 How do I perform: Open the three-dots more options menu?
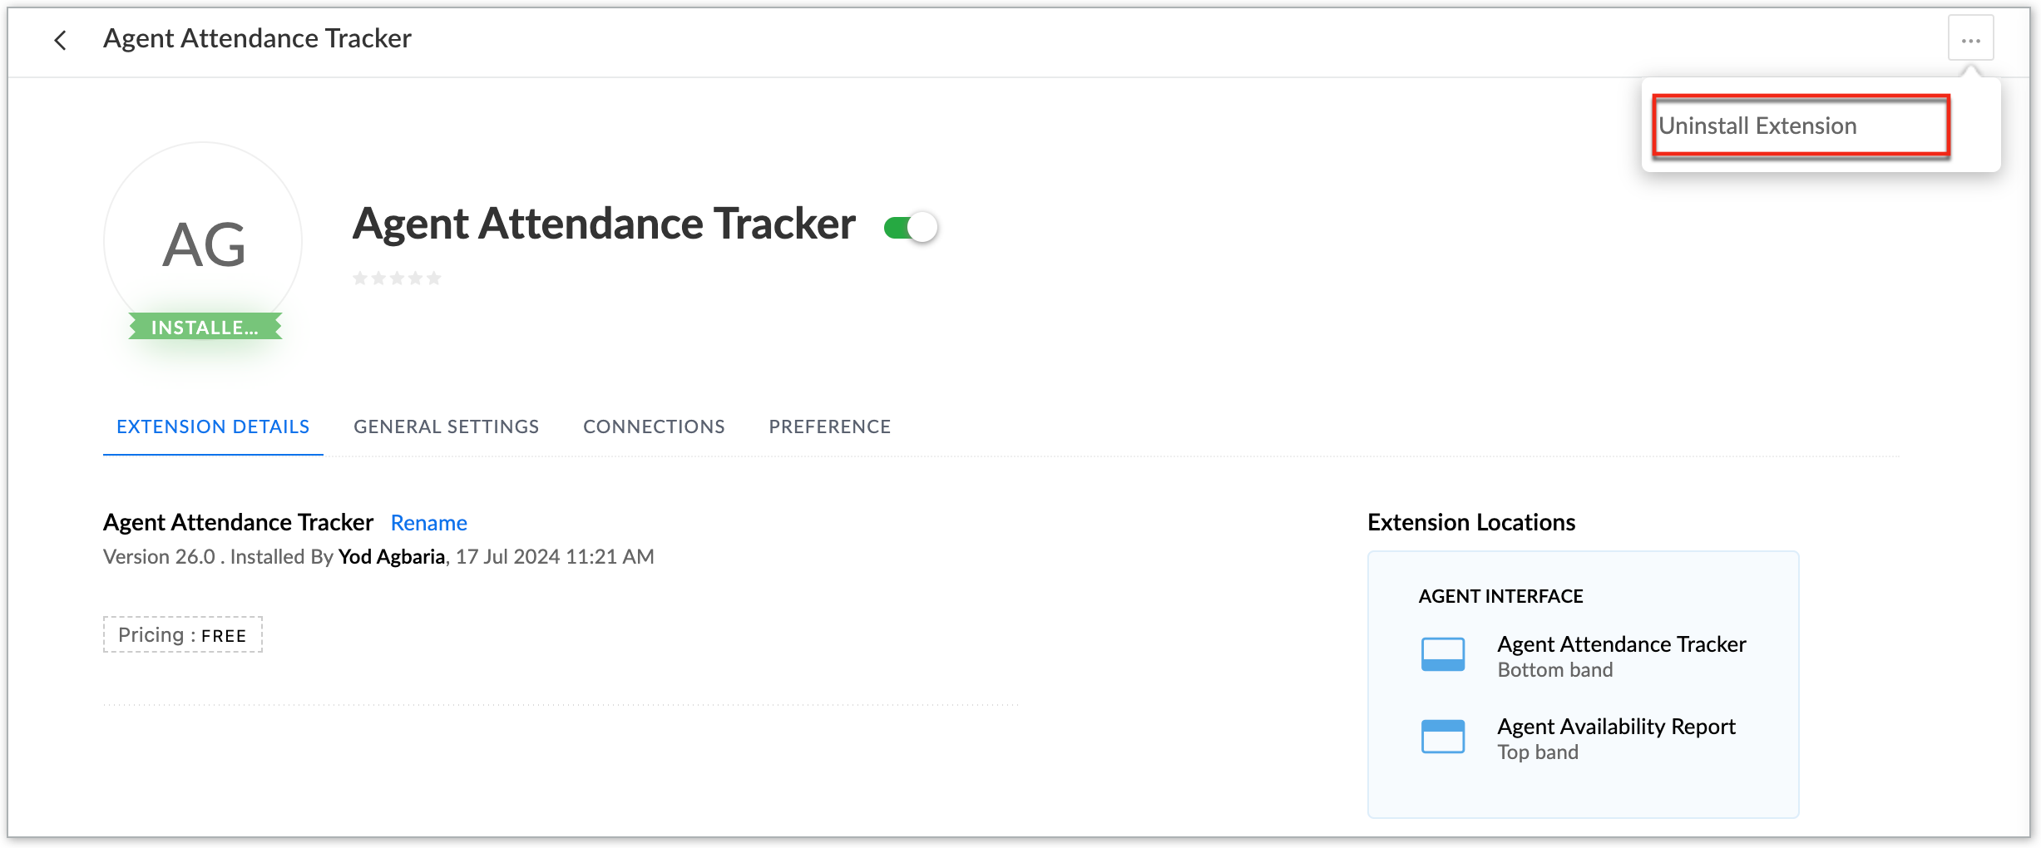point(1970,40)
